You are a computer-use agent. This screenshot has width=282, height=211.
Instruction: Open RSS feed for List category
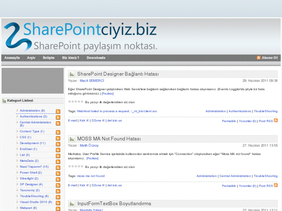(58, 156)
